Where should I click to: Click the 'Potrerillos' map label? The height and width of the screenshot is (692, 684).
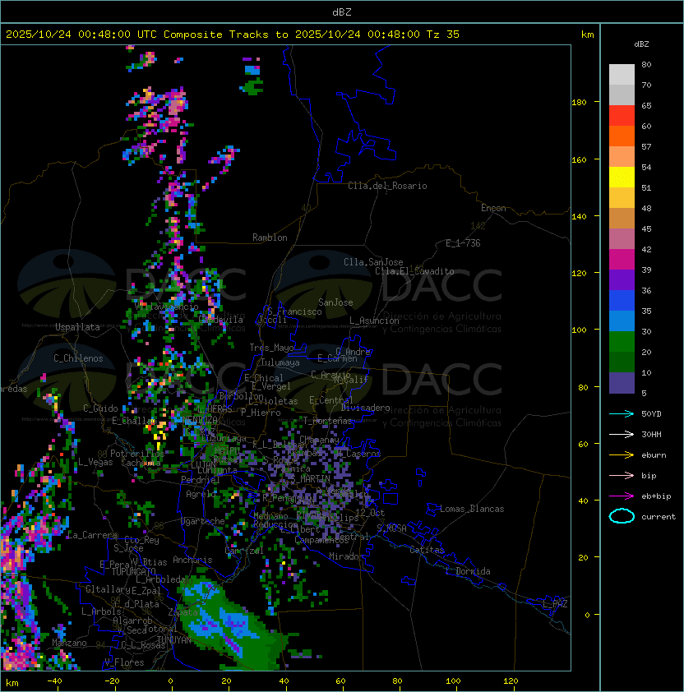[x=137, y=454]
